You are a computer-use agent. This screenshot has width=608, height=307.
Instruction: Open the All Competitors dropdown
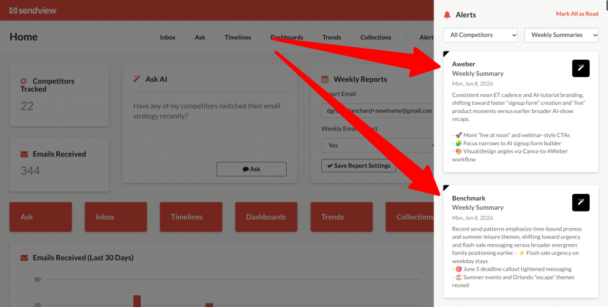[x=480, y=35]
